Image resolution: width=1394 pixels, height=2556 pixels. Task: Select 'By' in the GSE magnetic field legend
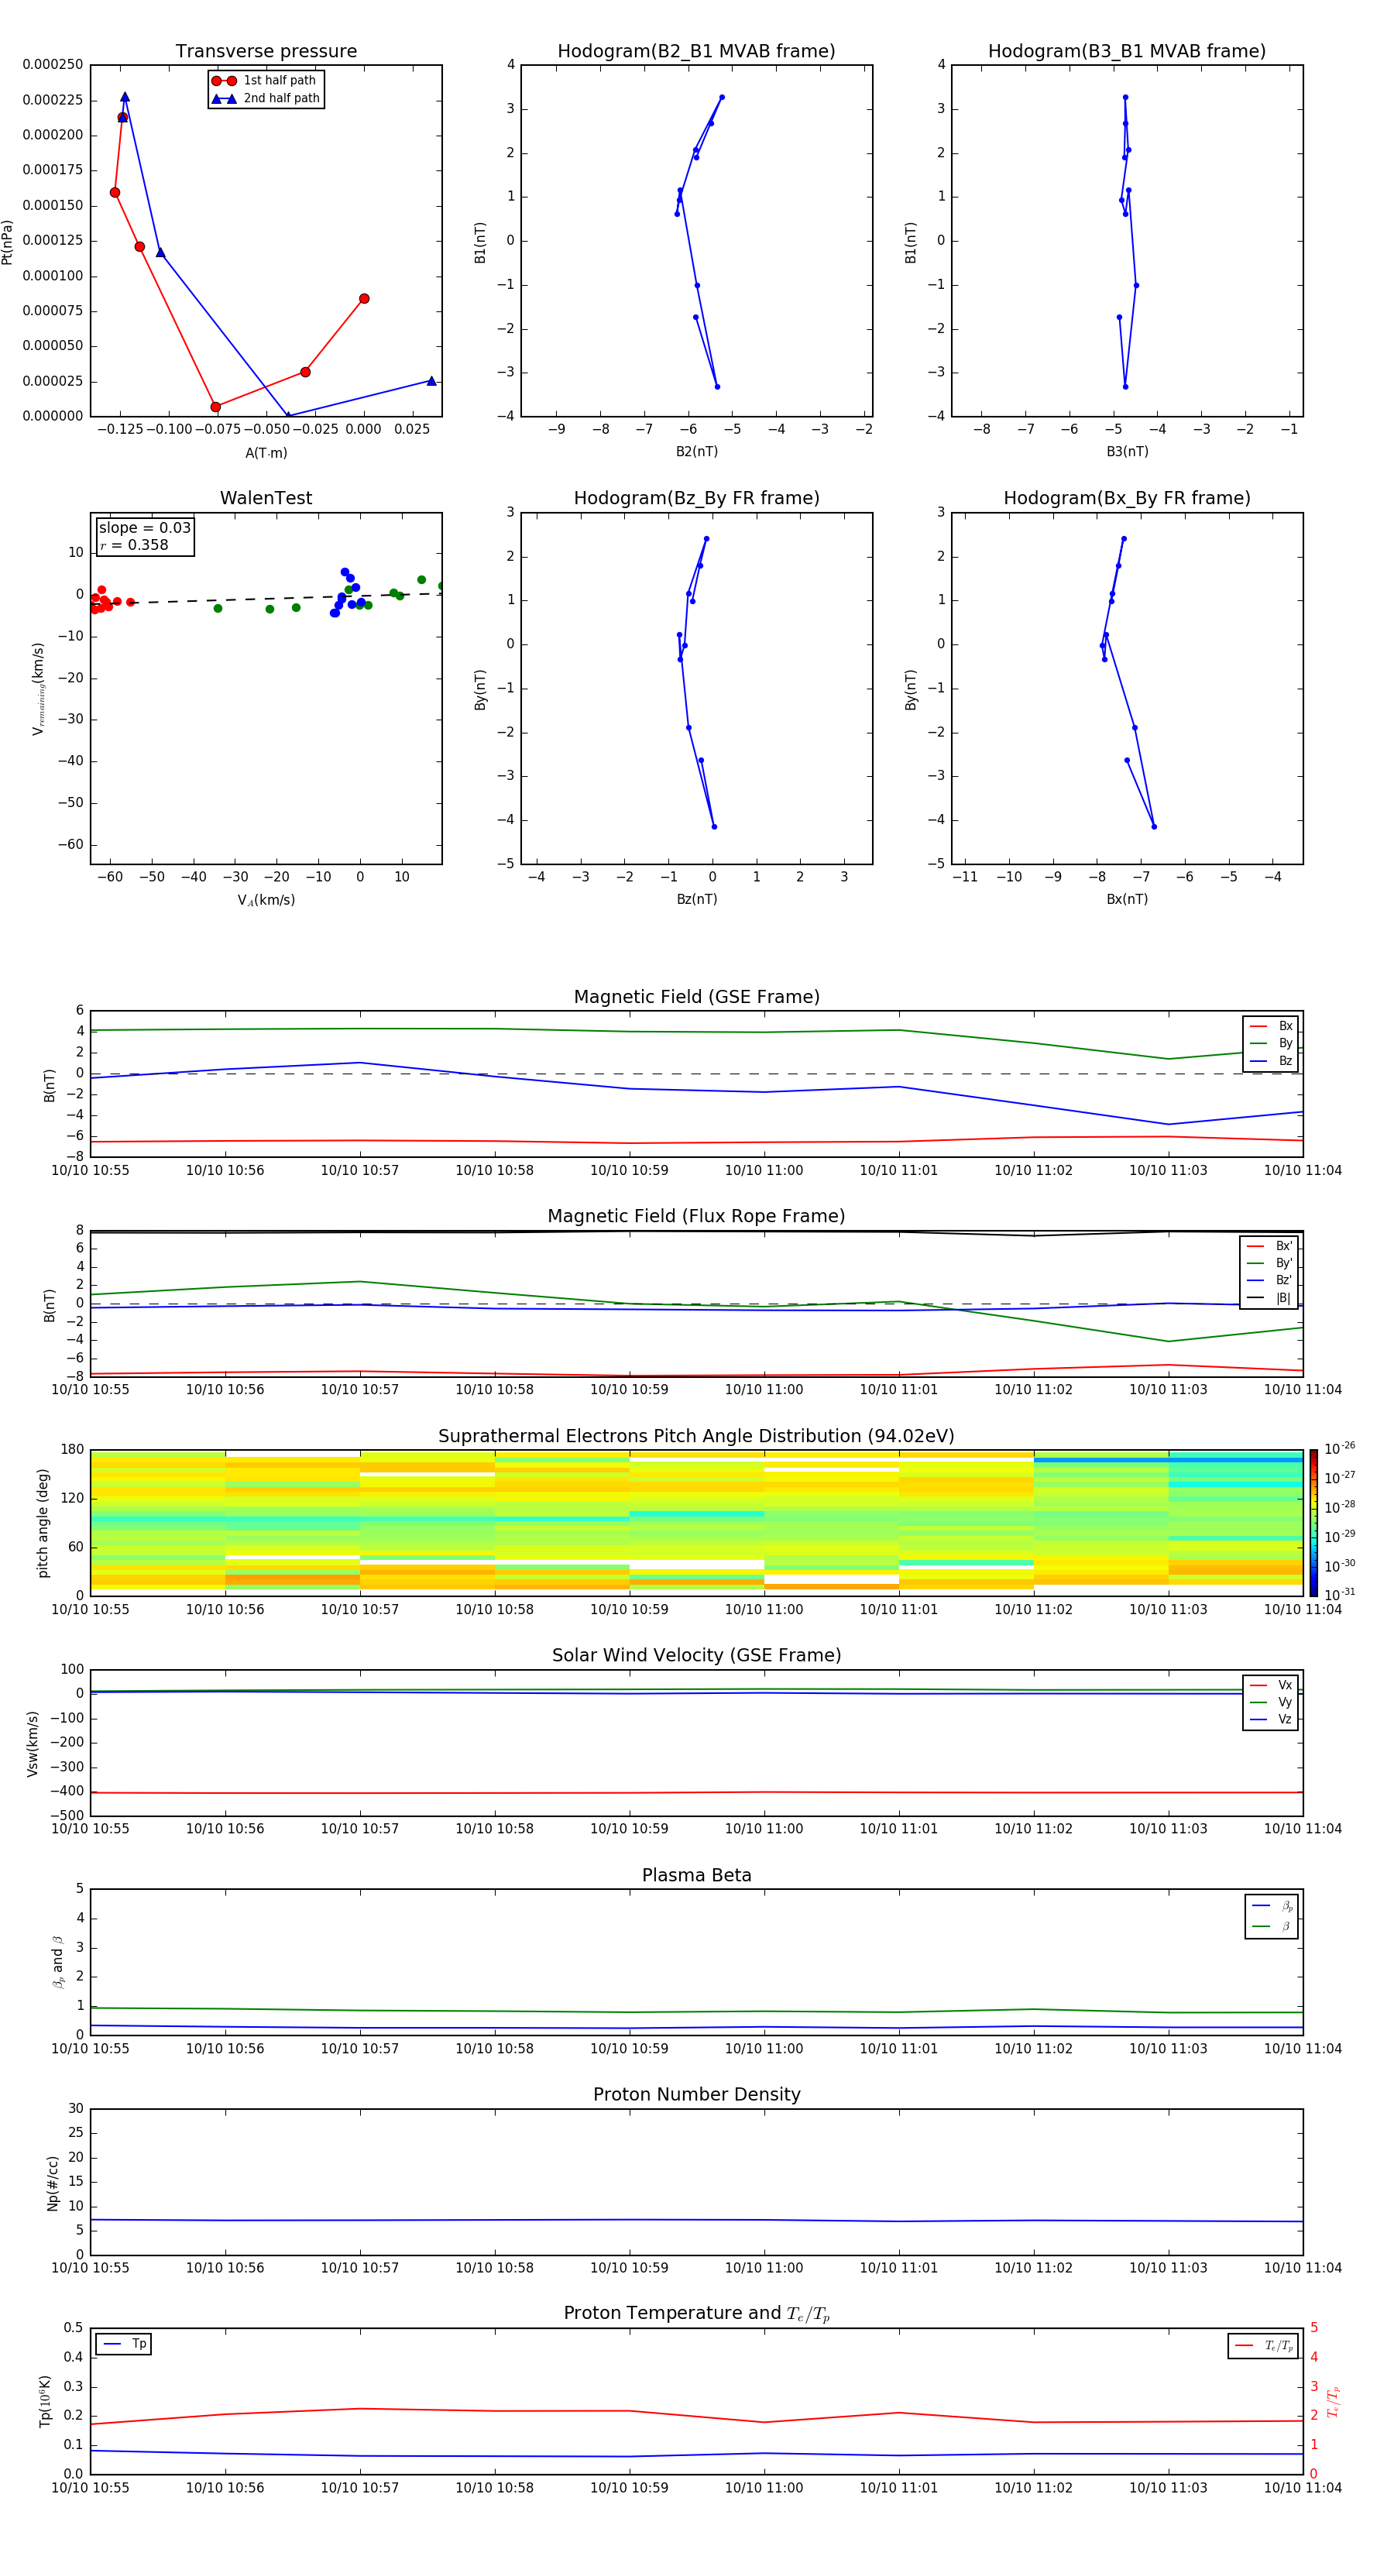tap(1271, 1044)
